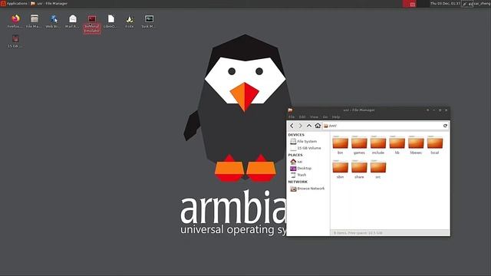The image size is (491, 276).
Task: Click the status bar free space text
Action: pyautogui.click(x=358, y=233)
